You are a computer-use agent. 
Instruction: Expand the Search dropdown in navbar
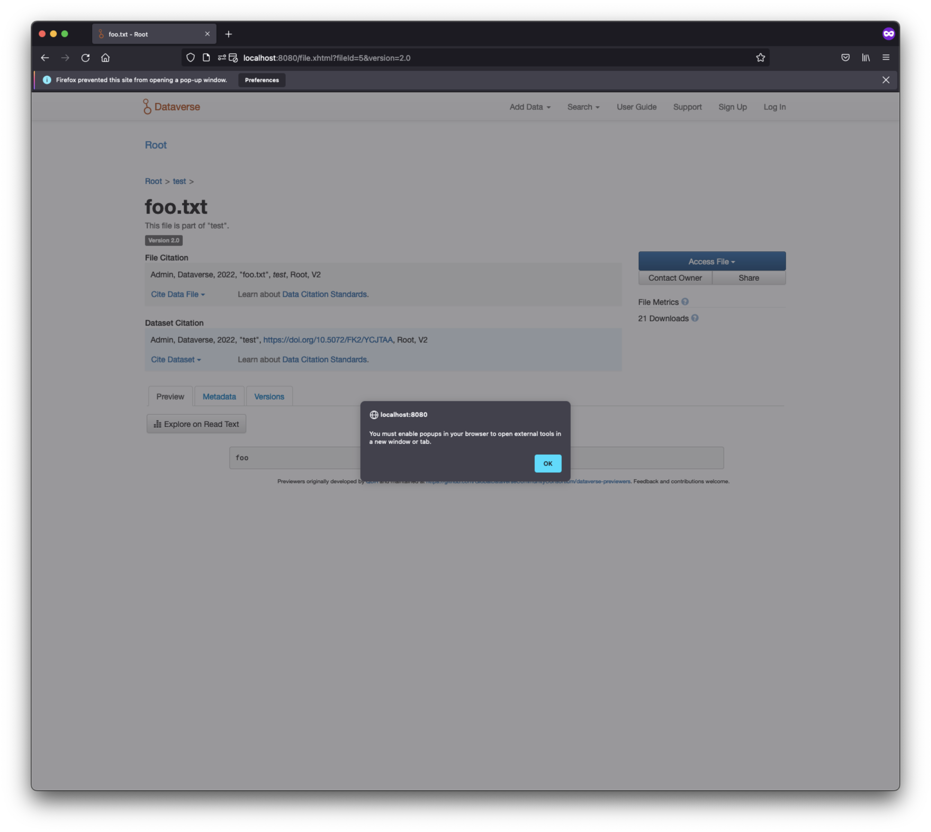pos(583,107)
